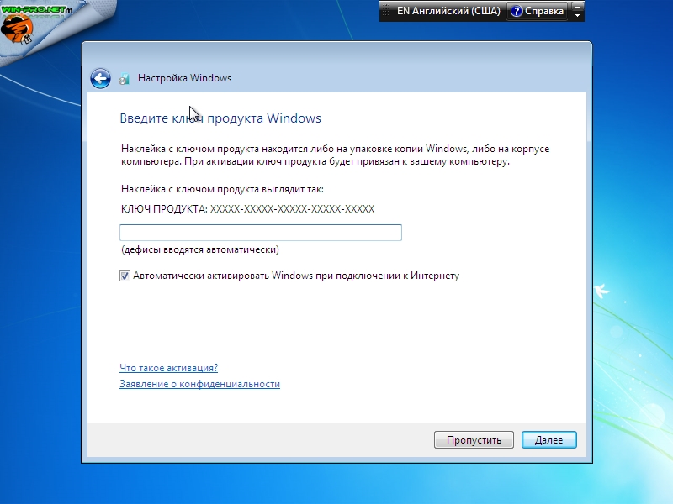Image resolution: width=673 pixels, height=504 pixels.
Task: Open Заявление о конфиденциальности link
Action: click(x=199, y=384)
